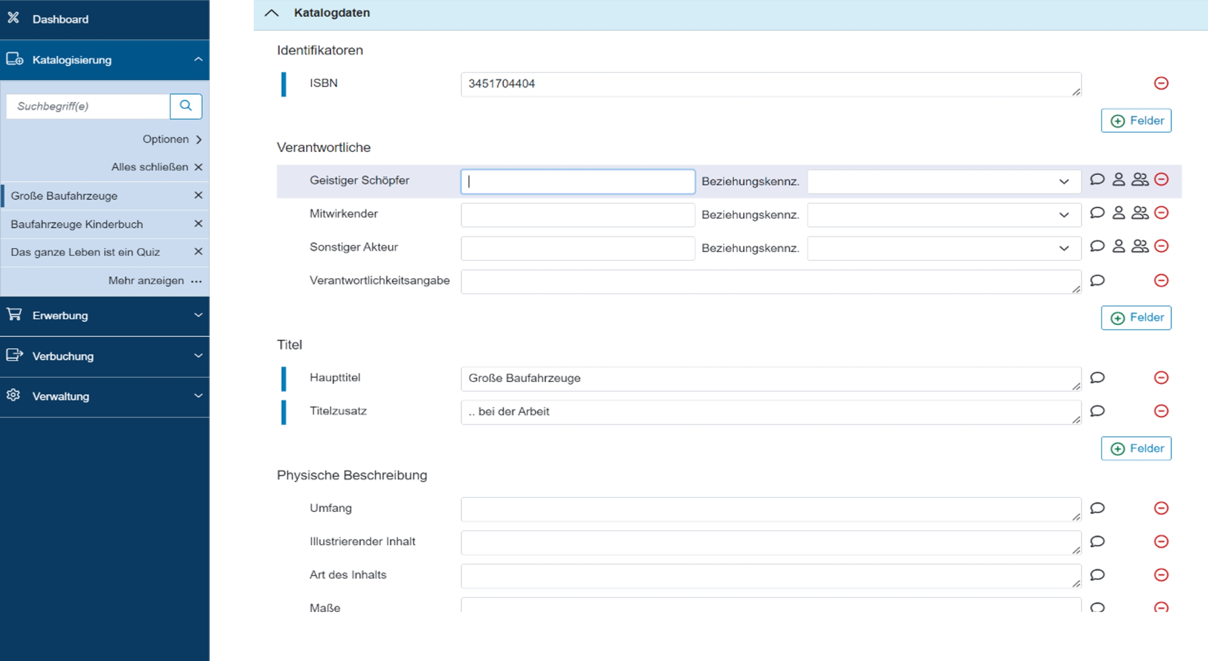The image size is (1208, 661).
Task: Remove the Verantwortlichkeitsangabe field
Action: (1161, 281)
